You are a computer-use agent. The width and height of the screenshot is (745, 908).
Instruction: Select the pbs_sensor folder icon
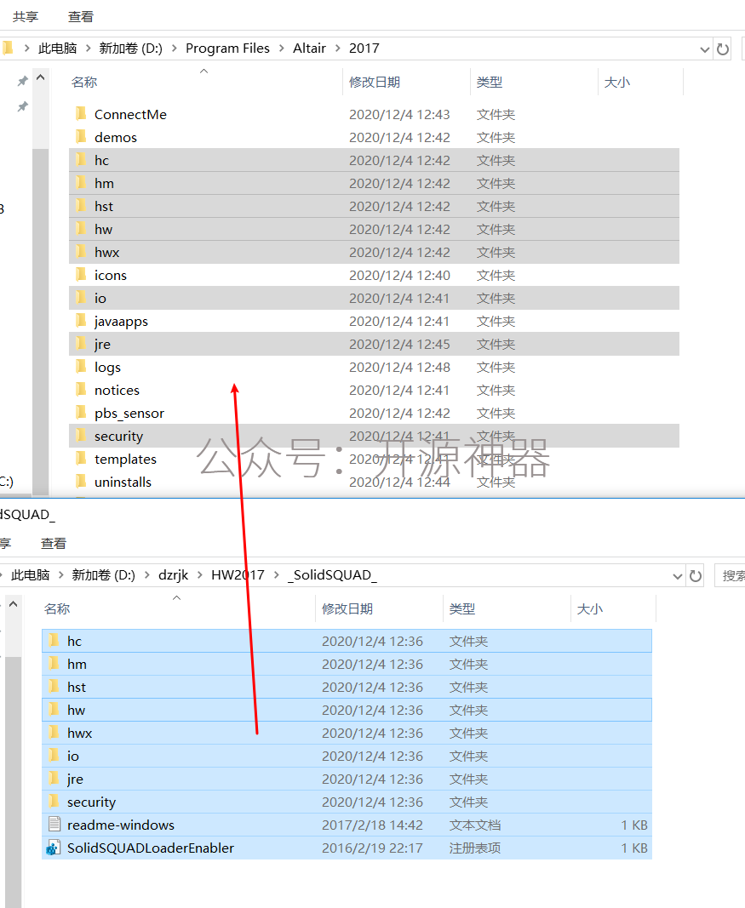tap(81, 413)
